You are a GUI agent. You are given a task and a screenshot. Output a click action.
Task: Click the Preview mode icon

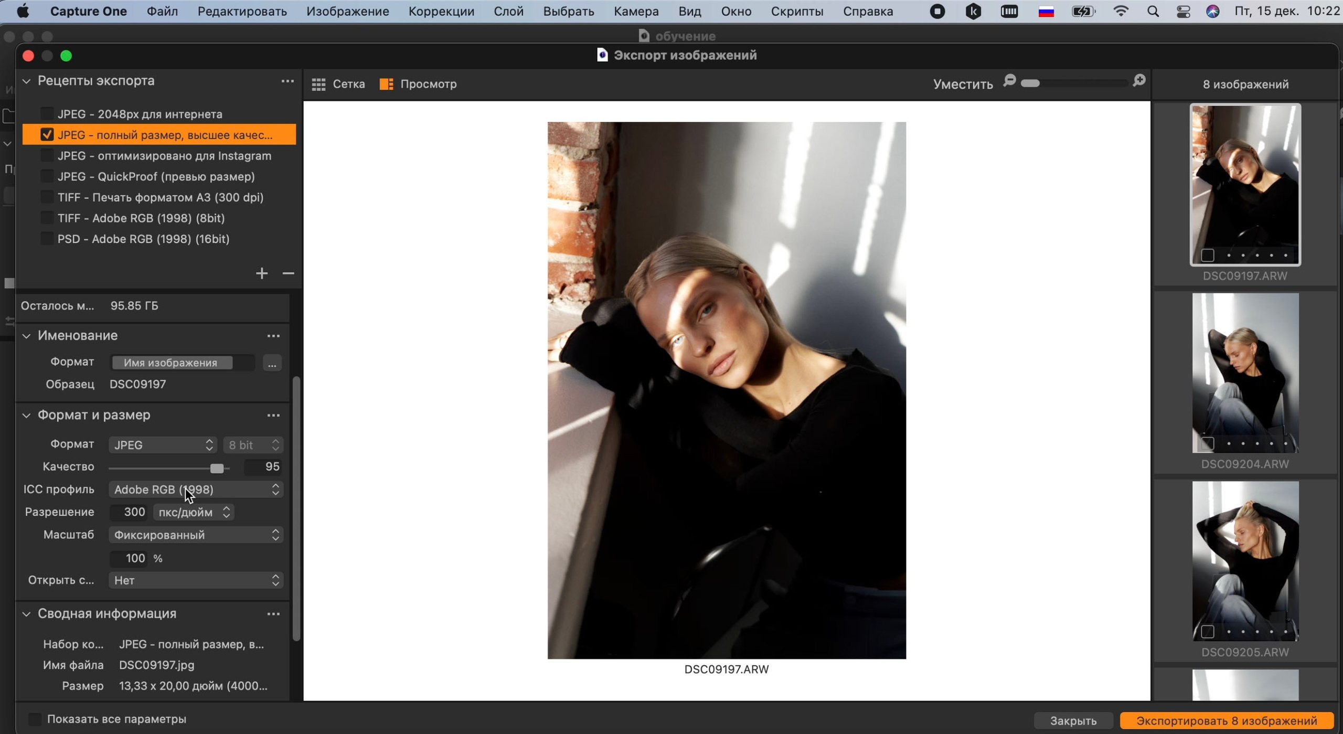tap(386, 84)
